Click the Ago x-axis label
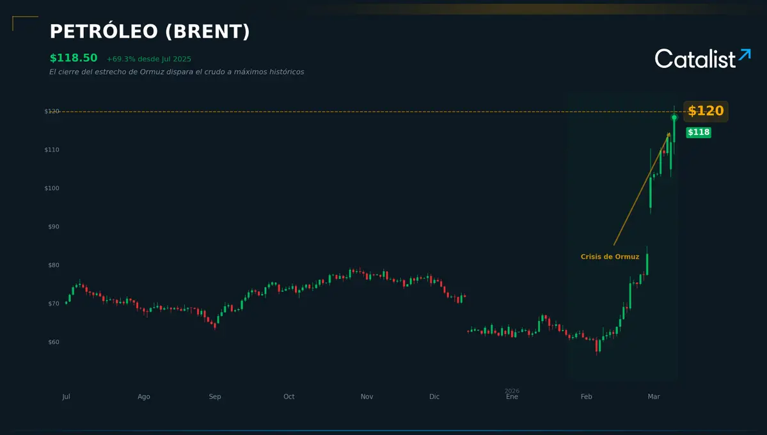The image size is (767, 435). click(x=144, y=397)
